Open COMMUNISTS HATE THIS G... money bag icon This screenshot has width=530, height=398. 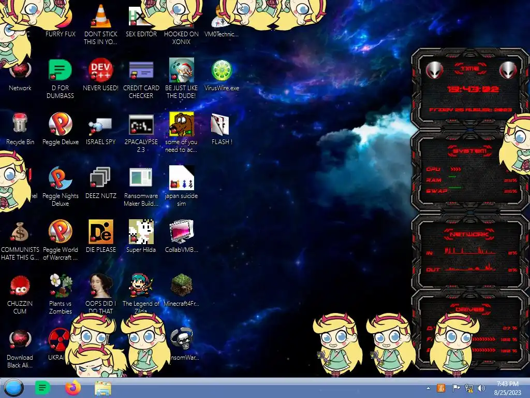point(20,241)
